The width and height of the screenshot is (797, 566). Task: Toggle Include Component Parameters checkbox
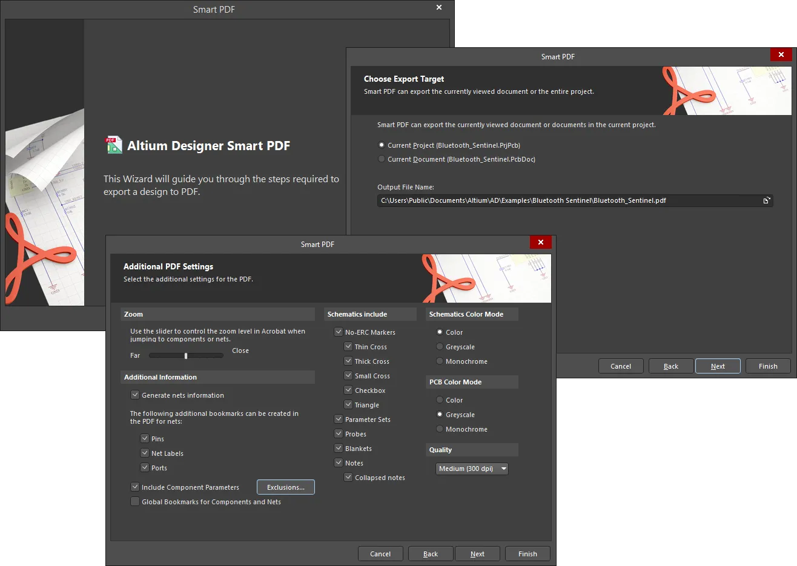[x=135, y=487]
